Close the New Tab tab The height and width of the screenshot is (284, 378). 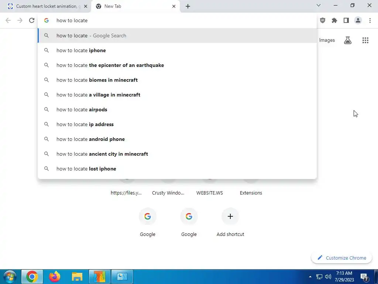[174, 6]
